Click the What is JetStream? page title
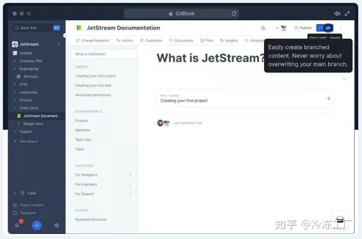 pyautogui.click(x=211, y=58)
